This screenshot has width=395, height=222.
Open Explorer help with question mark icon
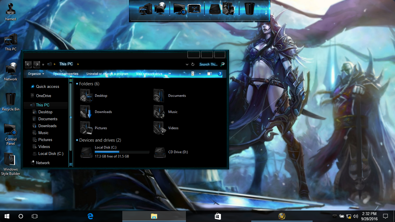click(x=220, y=74)
